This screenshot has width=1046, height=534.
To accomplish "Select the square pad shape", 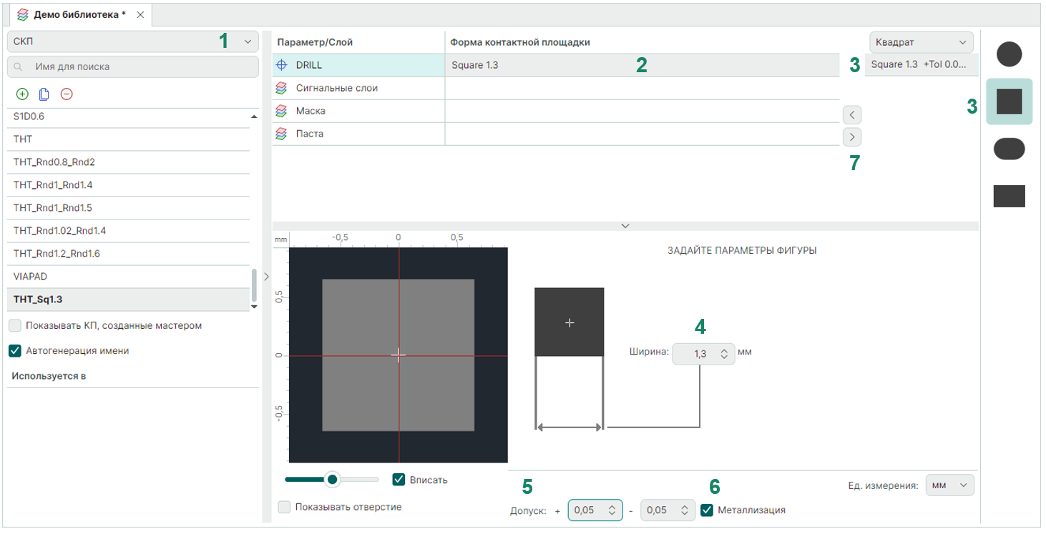I will point(1009,102).
